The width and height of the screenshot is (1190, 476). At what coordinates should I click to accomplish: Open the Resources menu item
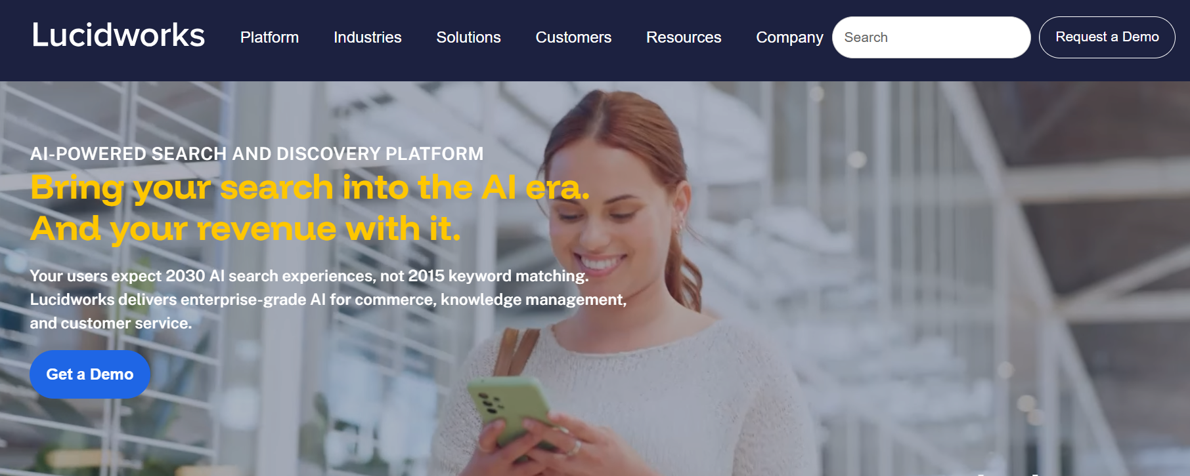click(x=684, y=37)
